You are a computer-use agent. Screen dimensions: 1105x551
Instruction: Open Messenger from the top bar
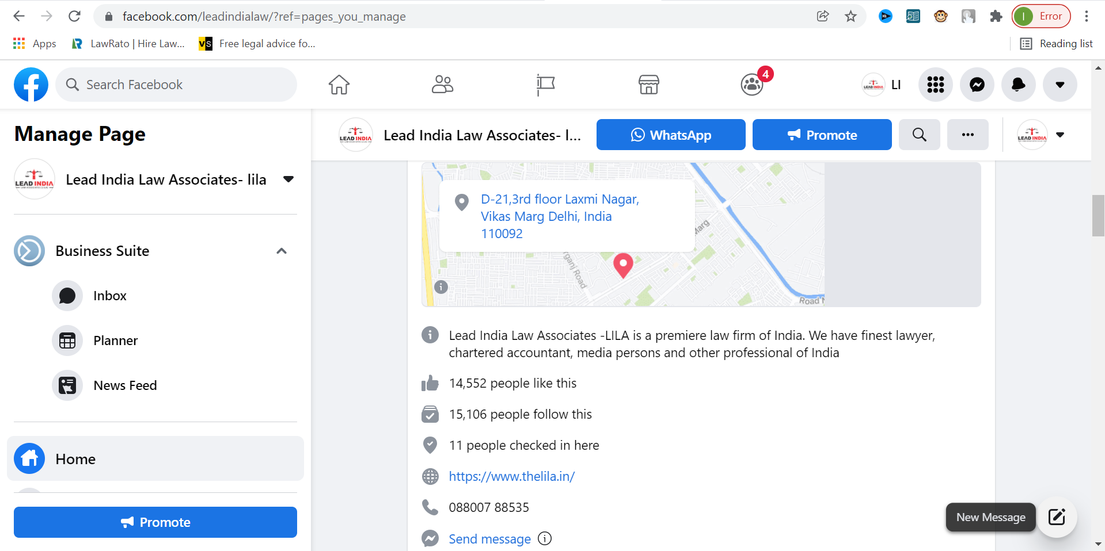pyautogui.click(x=977, y=85)
